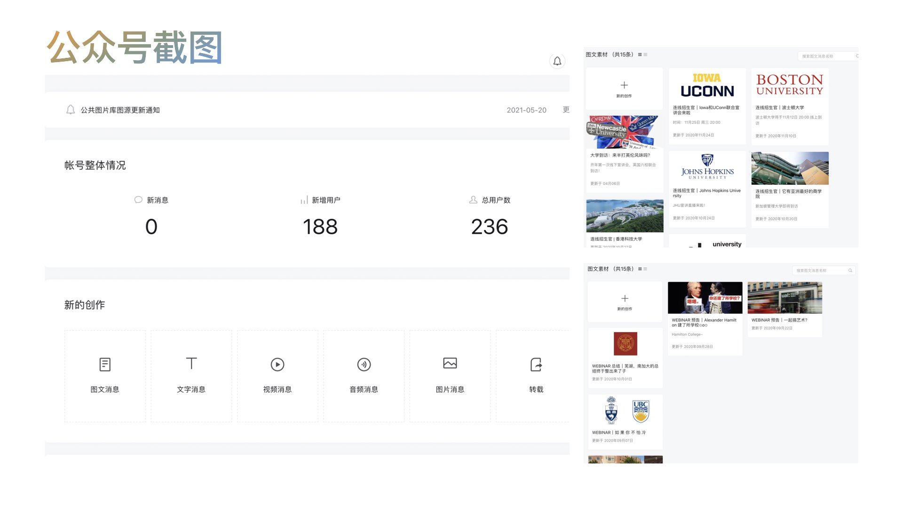Create a new 视频消息 video message
Viewport: 903px width, 508px height.
click(x=277, y=375)
